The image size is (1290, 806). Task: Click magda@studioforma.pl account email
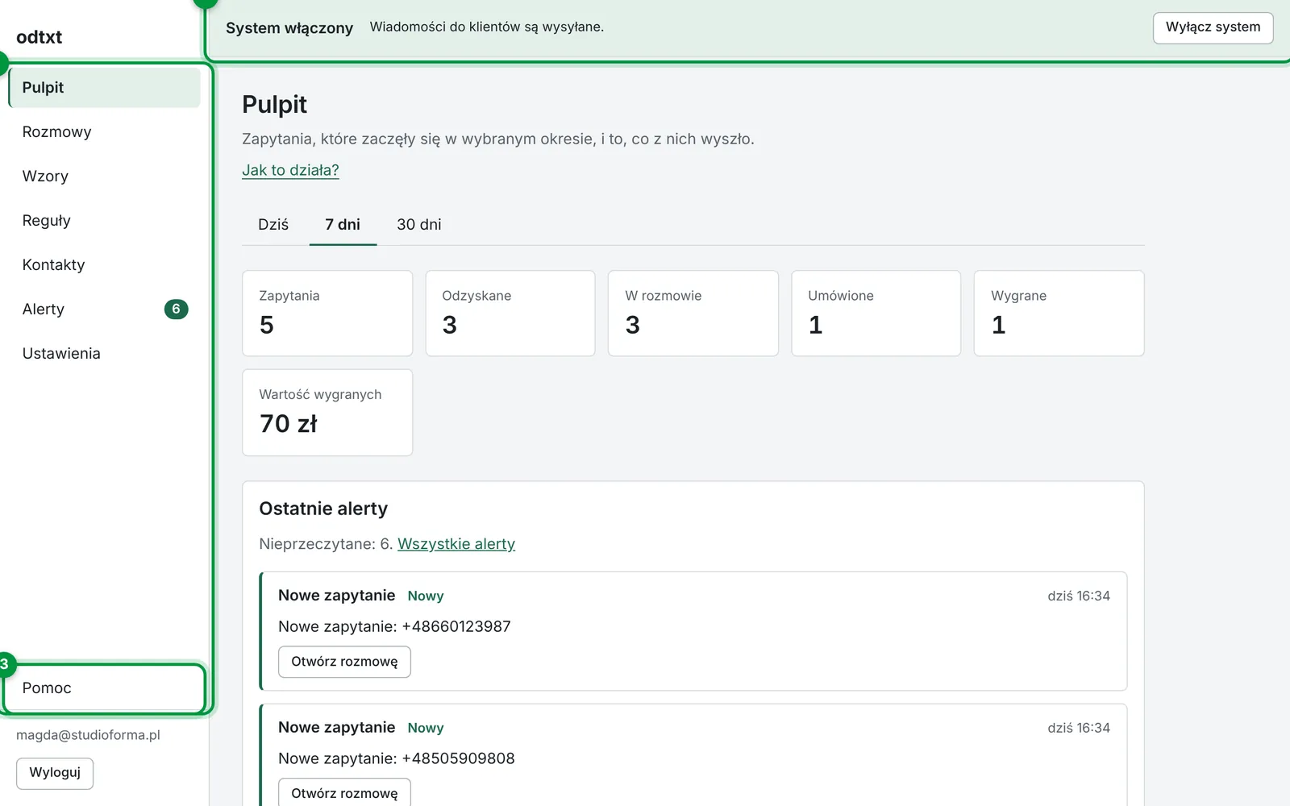click(x=88, y=735)
